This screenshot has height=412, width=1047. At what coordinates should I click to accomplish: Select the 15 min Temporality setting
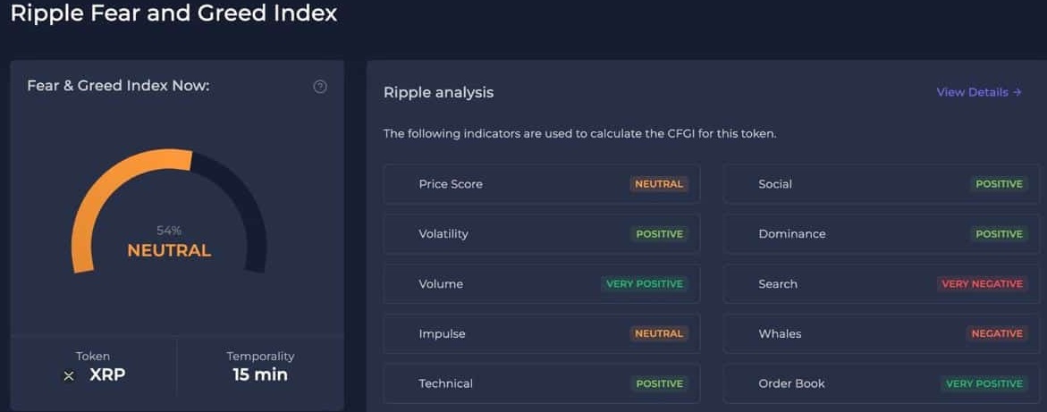(260, 366)
